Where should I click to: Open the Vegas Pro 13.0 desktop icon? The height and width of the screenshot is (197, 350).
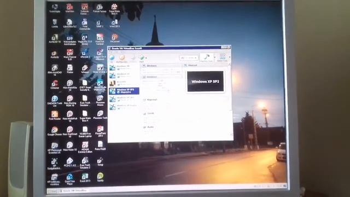coord(85,39)
